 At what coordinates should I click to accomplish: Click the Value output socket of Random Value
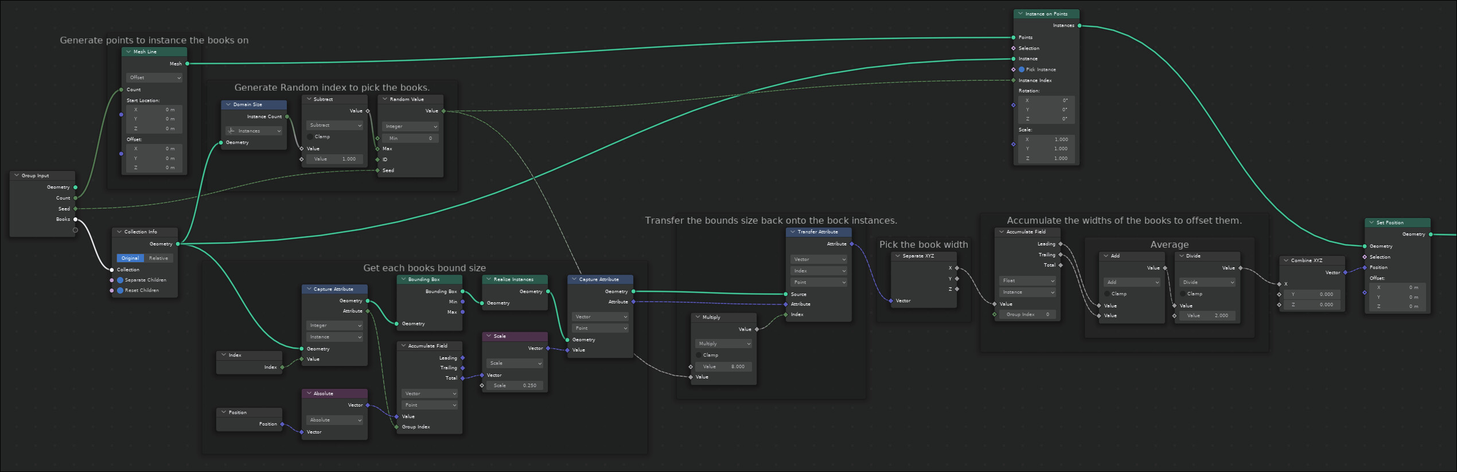click(x=443, y=111)
